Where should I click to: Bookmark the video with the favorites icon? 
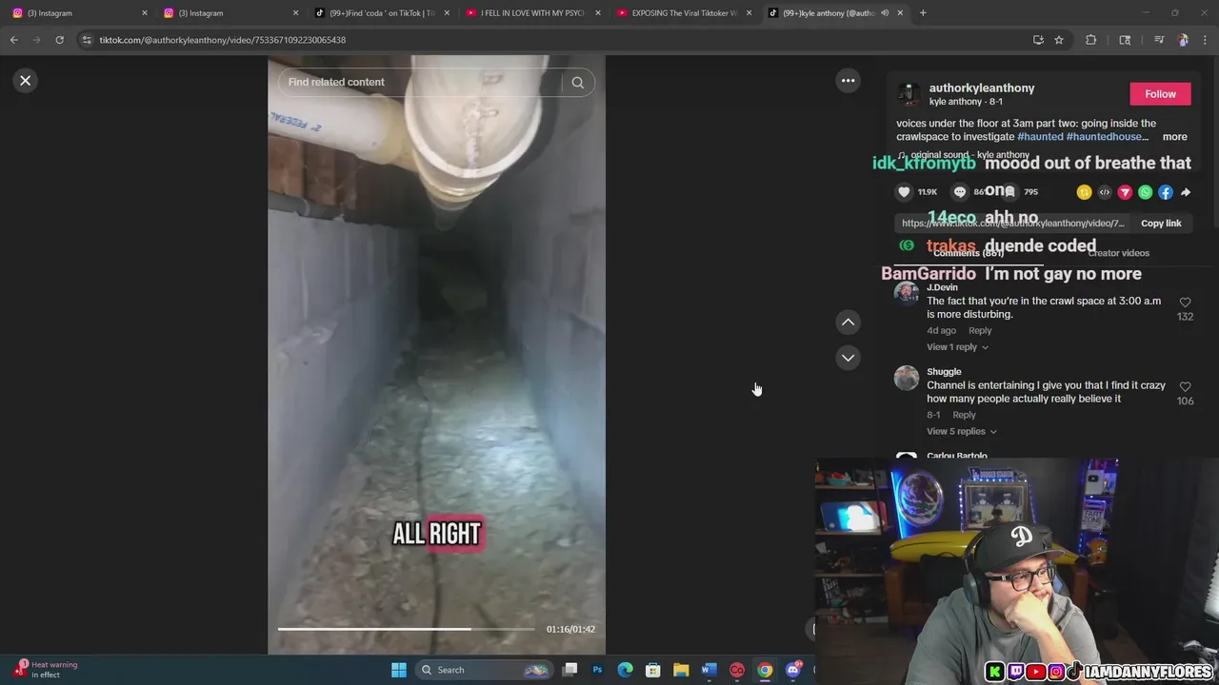point(1009,192)
